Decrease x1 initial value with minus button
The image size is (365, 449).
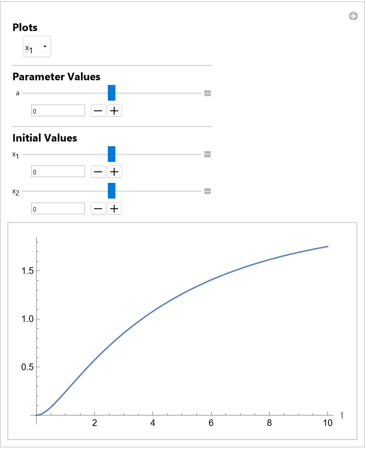point(98,171)
